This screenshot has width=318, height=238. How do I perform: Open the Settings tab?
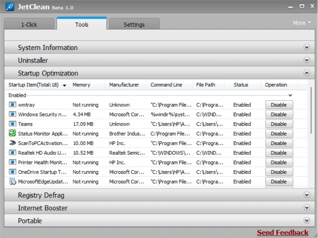(134, 24)
